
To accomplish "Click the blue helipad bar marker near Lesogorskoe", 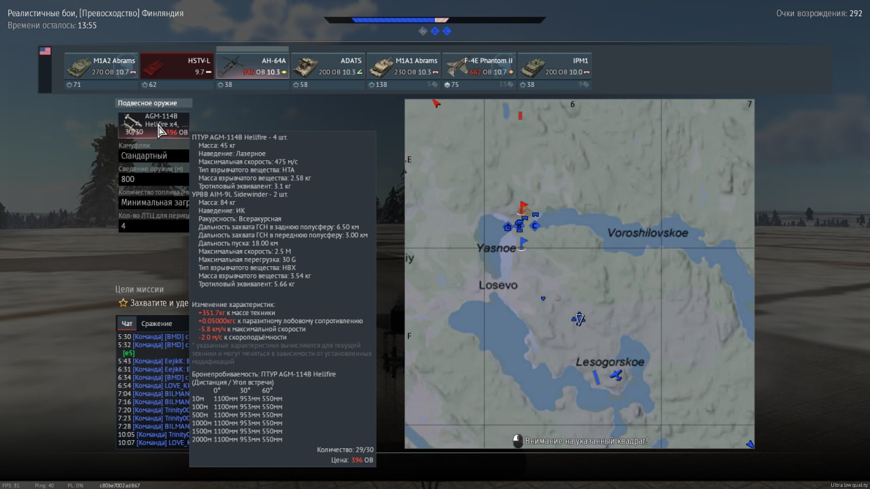I will point(596,377).
